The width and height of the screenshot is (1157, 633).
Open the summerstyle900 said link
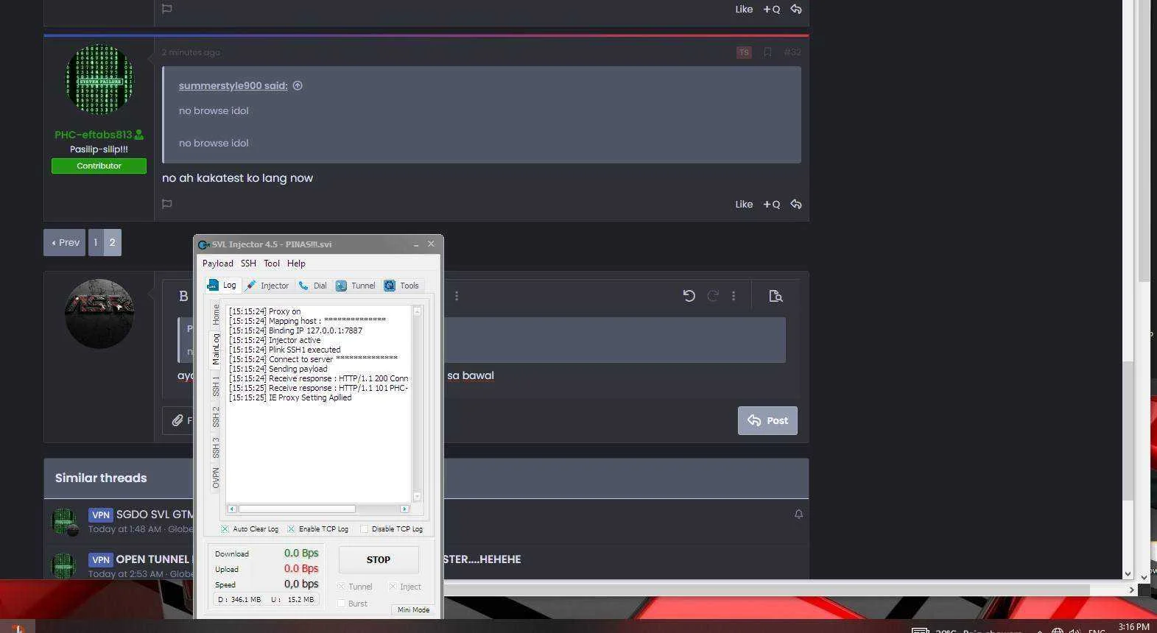click(x=233, y=85)
